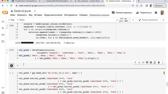The image size is (168, 94).
Task: Expand browser tab search chevron
Action: click(165, 1)
